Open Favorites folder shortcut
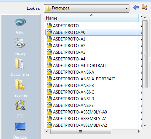The image size is (151, 139). [20, 88]
